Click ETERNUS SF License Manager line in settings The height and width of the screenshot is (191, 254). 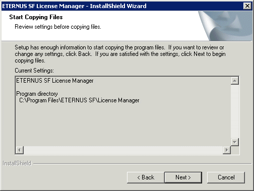click(55, 81)
